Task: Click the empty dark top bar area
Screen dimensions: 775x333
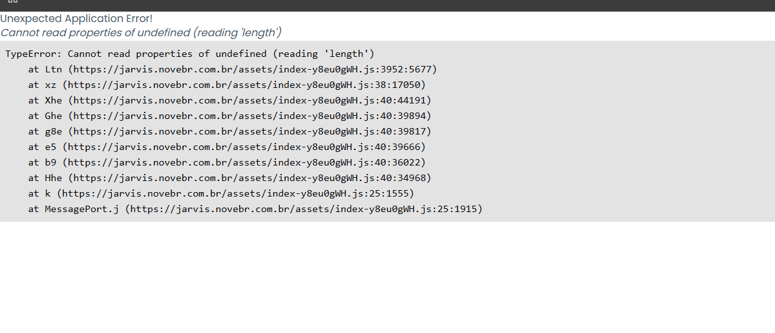Action: [388, 5]
